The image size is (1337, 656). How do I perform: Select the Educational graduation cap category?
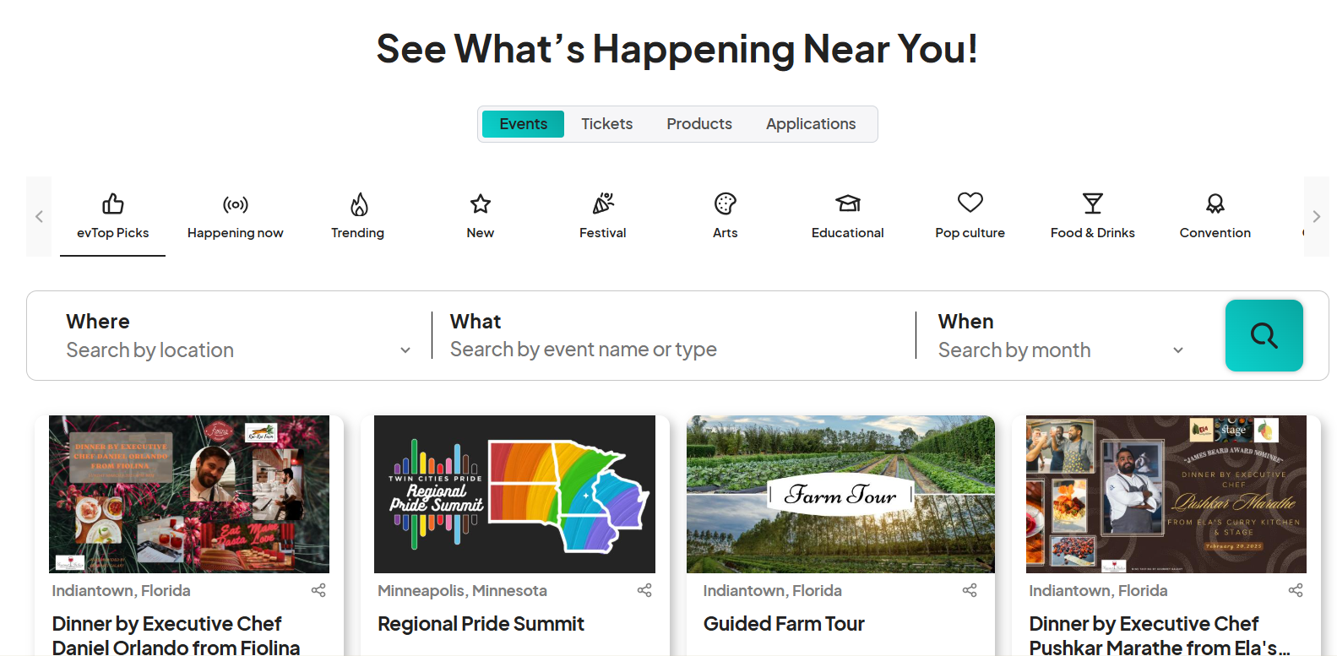[847, 216]
